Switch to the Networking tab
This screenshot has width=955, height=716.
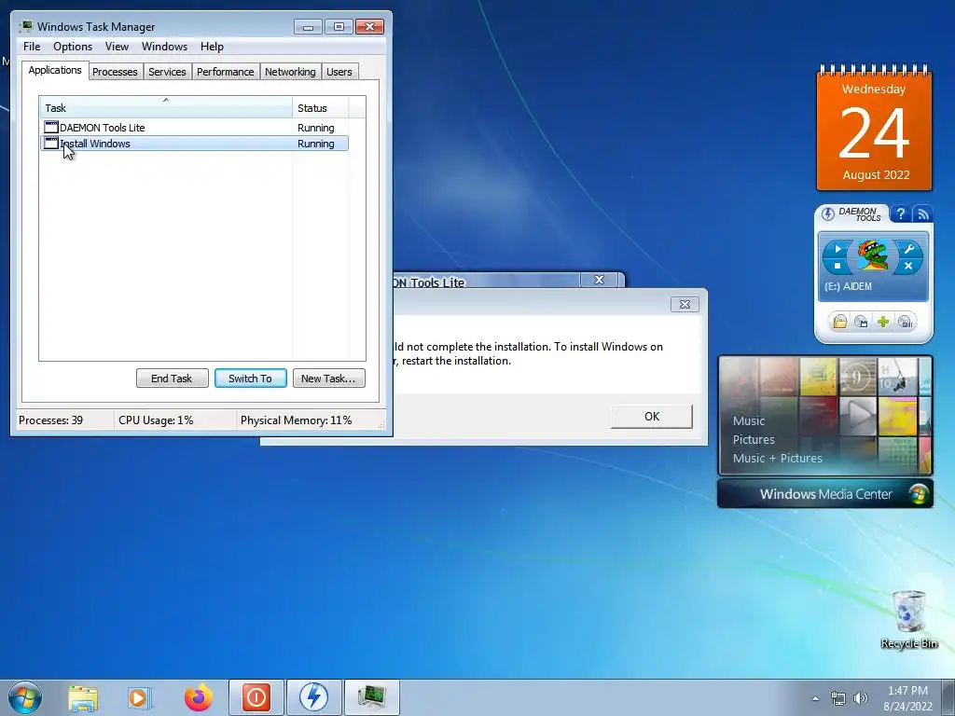[291, 72]
